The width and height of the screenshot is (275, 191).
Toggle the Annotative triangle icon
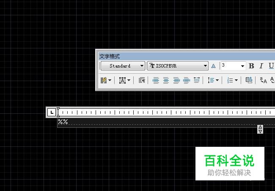(213, 66)
